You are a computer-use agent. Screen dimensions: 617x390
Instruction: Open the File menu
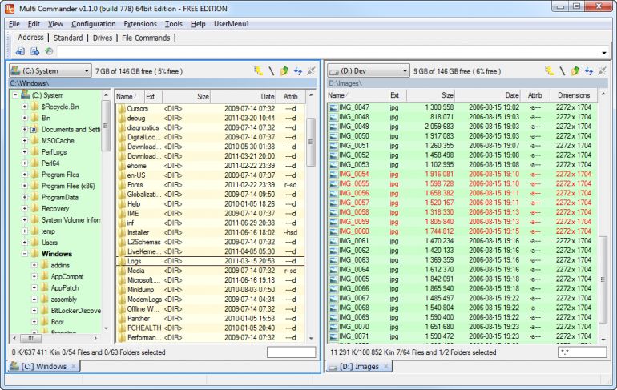click(14, 24)
